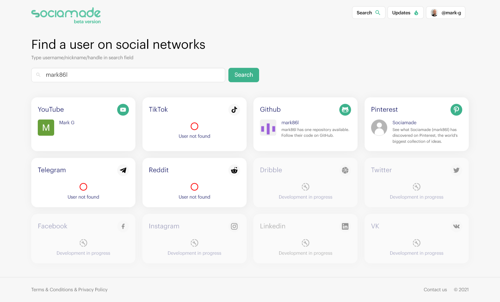Open Updates in the top navigation
Viewport: 500px width, 302px height.
point(405,13)
